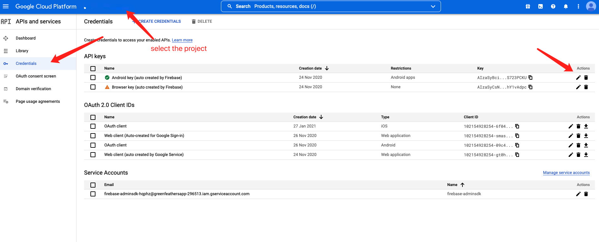The height and width of the screenshot is (242, 599).
Task: Select all OAuth client IDs checkbox
Action: (x=93, y=117)
